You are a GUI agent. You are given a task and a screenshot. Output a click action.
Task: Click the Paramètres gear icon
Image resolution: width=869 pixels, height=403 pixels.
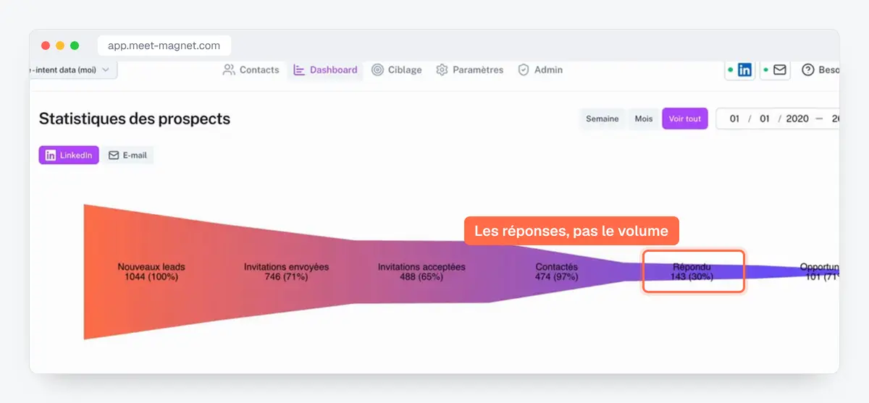tap(442, 70)
